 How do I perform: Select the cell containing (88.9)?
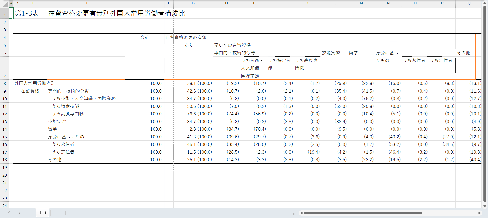click(x=334, y=122)
